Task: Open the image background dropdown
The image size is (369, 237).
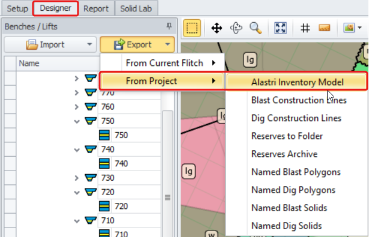Action: [x=359, y=28]
